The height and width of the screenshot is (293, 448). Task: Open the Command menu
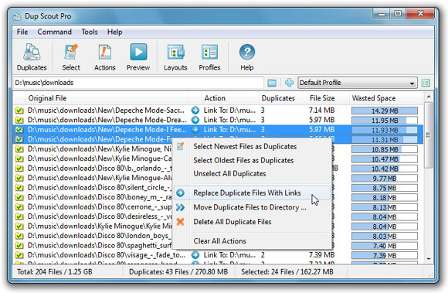pos(54,32)
